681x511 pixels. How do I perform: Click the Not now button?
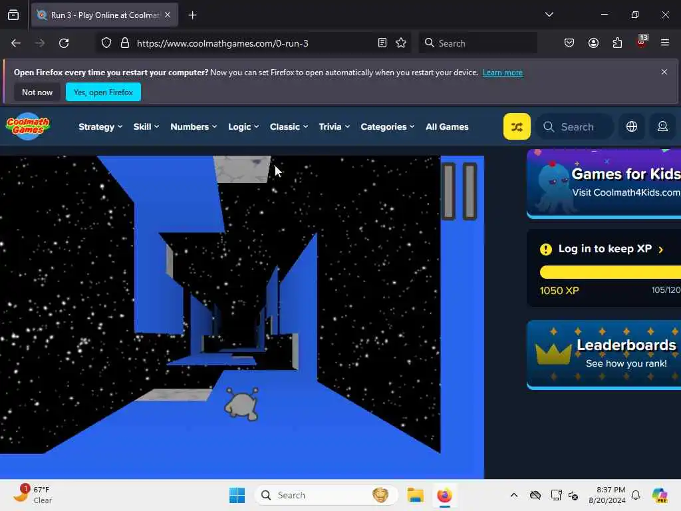point(37,92)
